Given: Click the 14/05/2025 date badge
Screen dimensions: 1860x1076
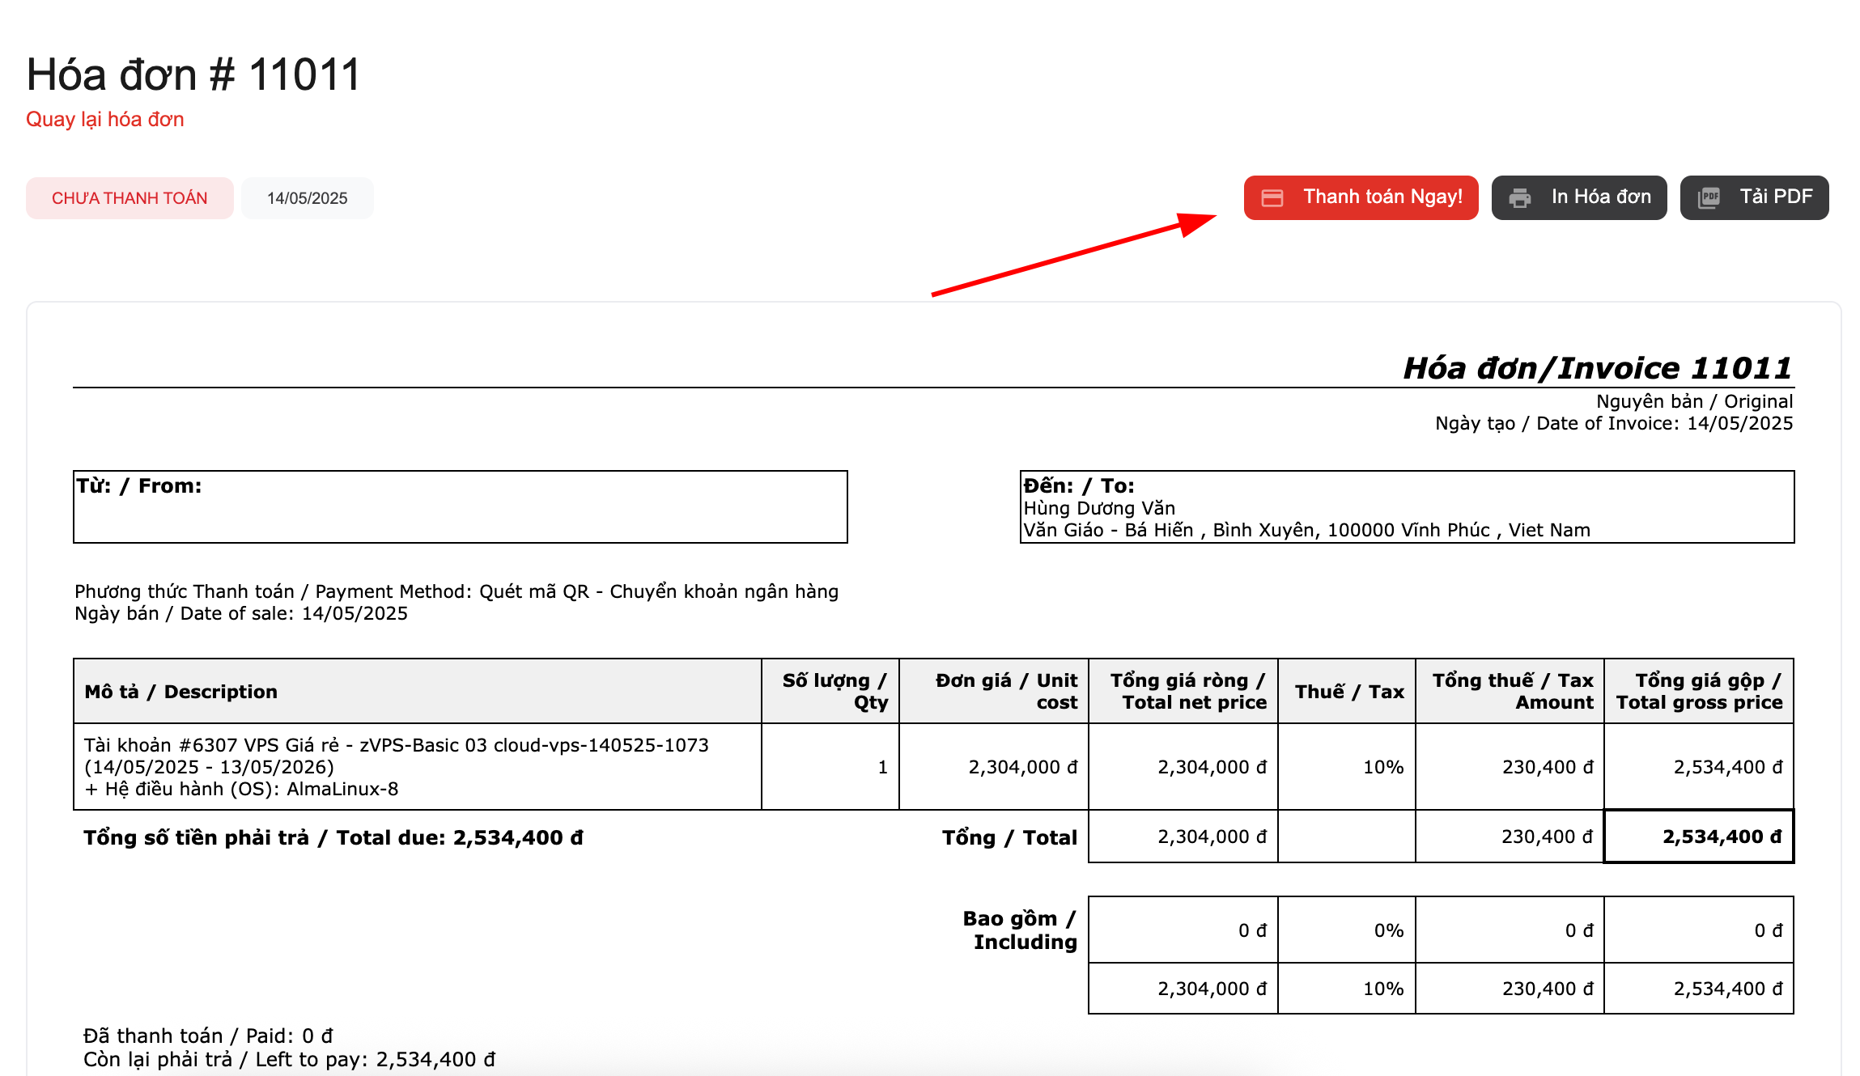Looking at the screenshot, I should (307, 198).
